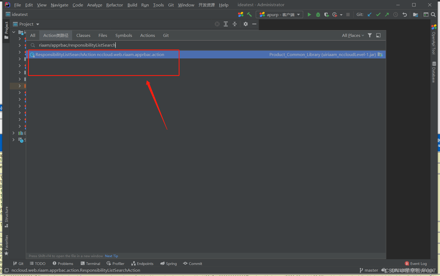Switch to the Symbols search tab
The image size is (440, 276).
point(124,35)
